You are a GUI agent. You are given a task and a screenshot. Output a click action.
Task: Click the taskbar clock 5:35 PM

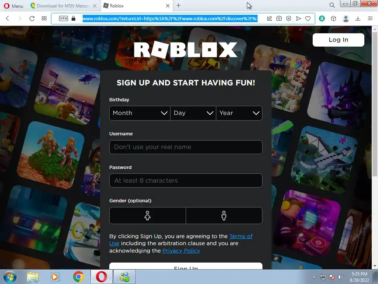(360, 277)
